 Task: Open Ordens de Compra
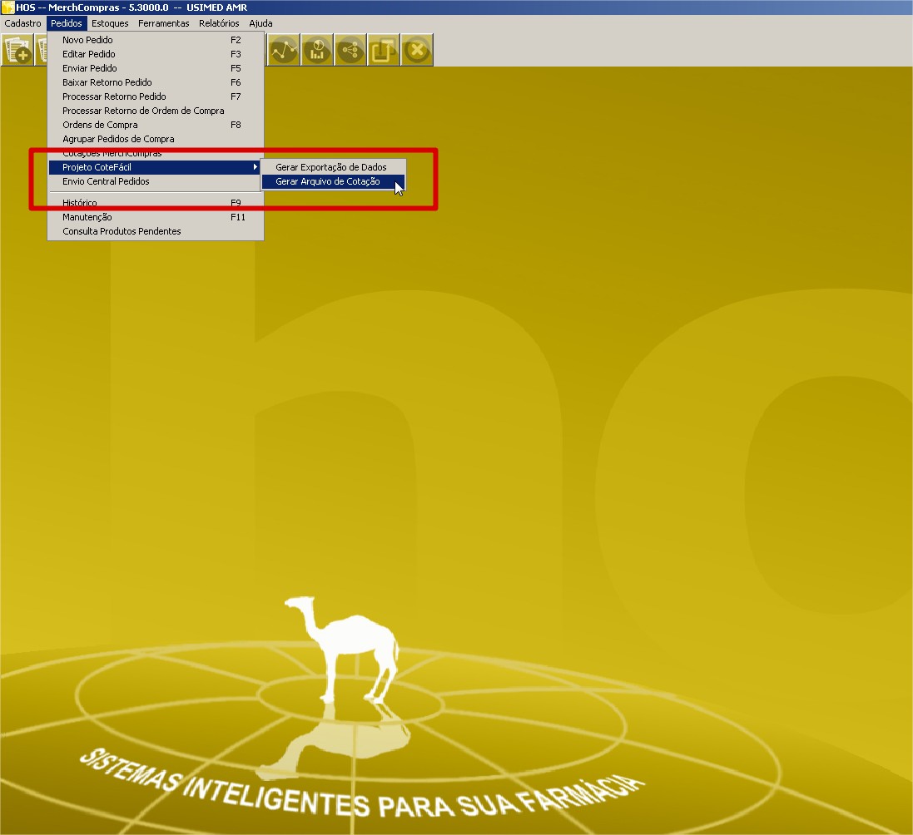point(100,125)
